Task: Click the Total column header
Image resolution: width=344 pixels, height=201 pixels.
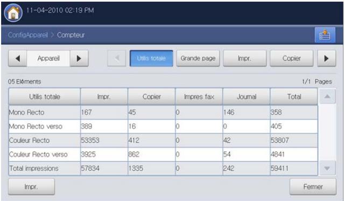Action: (x=294, y=96)
